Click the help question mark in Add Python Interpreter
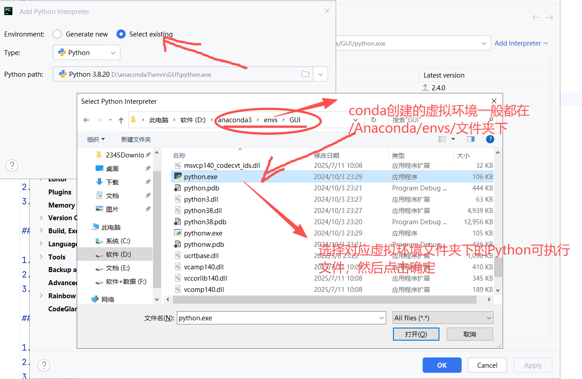This screenshot has height=379, width=582. point(12,165)
